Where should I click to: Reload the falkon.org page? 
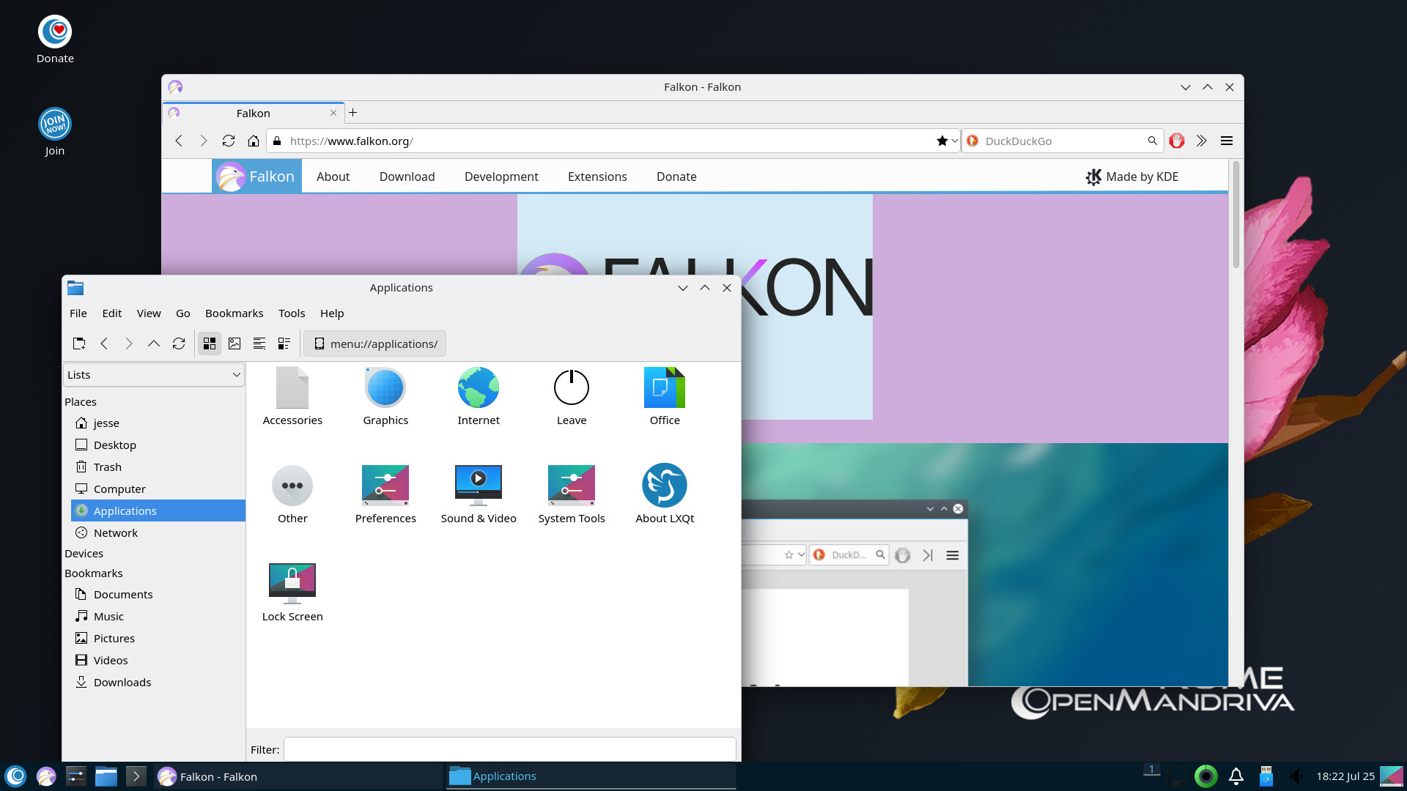229,141
